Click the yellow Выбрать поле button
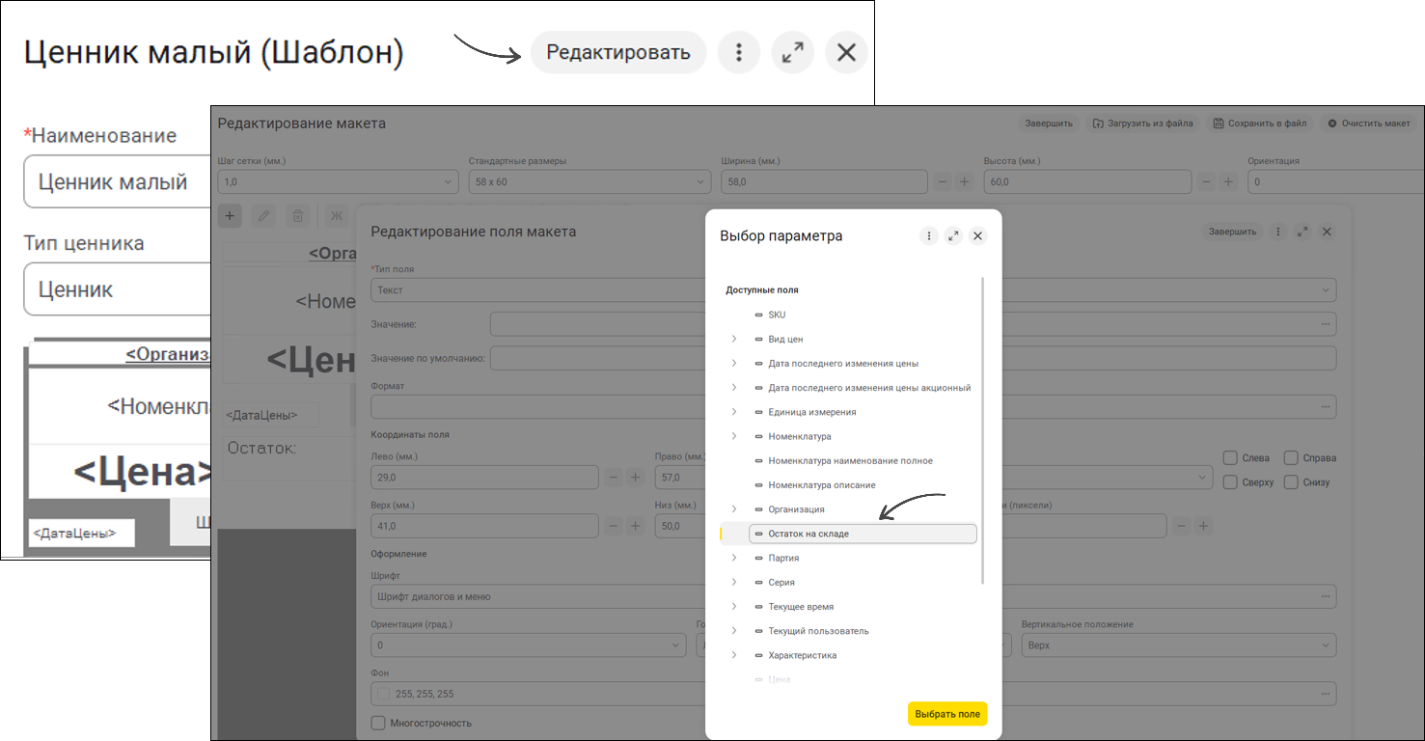1425x741 pixels. point(947,714)
